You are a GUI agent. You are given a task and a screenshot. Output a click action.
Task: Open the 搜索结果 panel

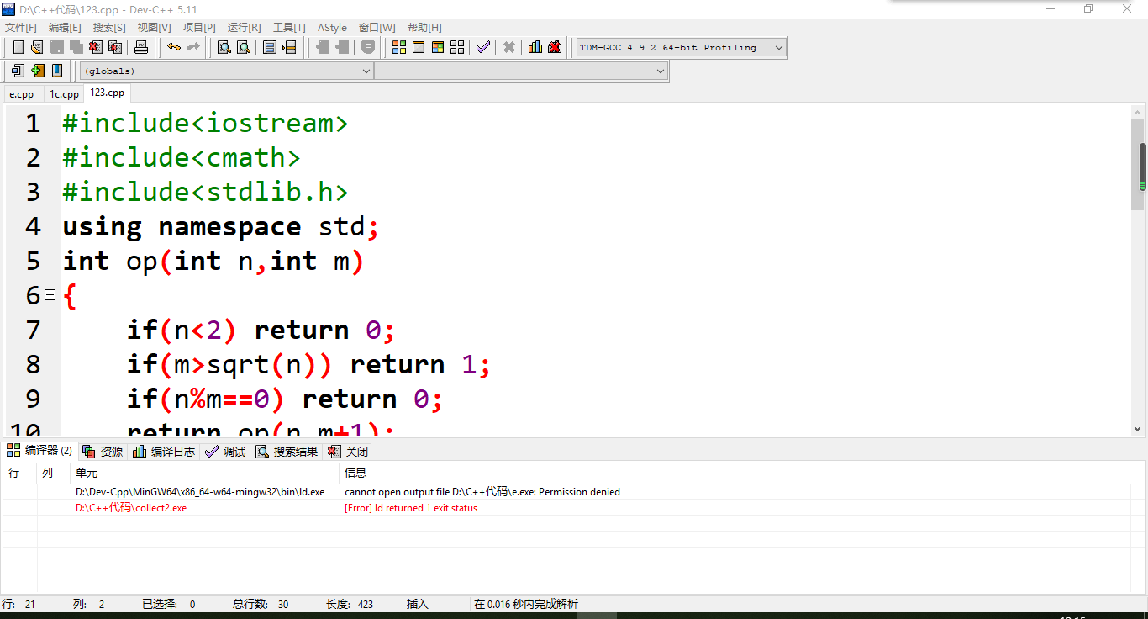coord(287,451)
